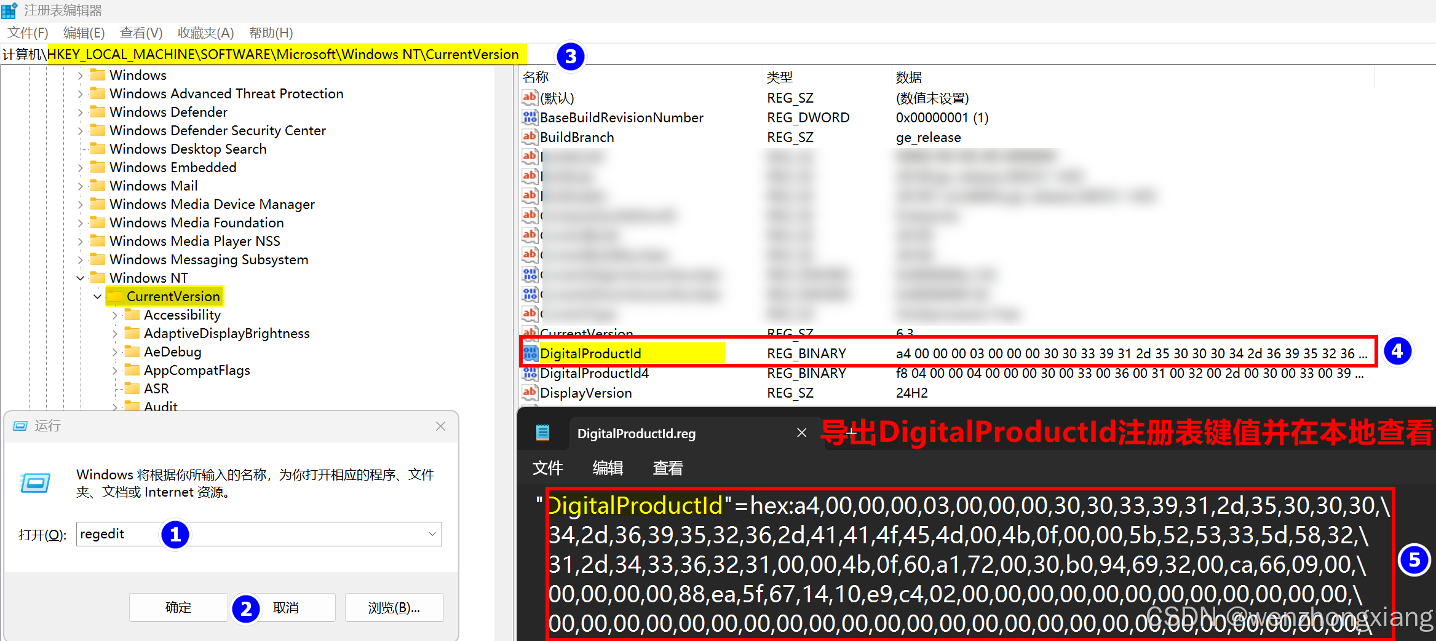This screenshot has height=641, width=1436.
Task: Expand the Windows Defender Security Center node
Action: pos(80,131)
